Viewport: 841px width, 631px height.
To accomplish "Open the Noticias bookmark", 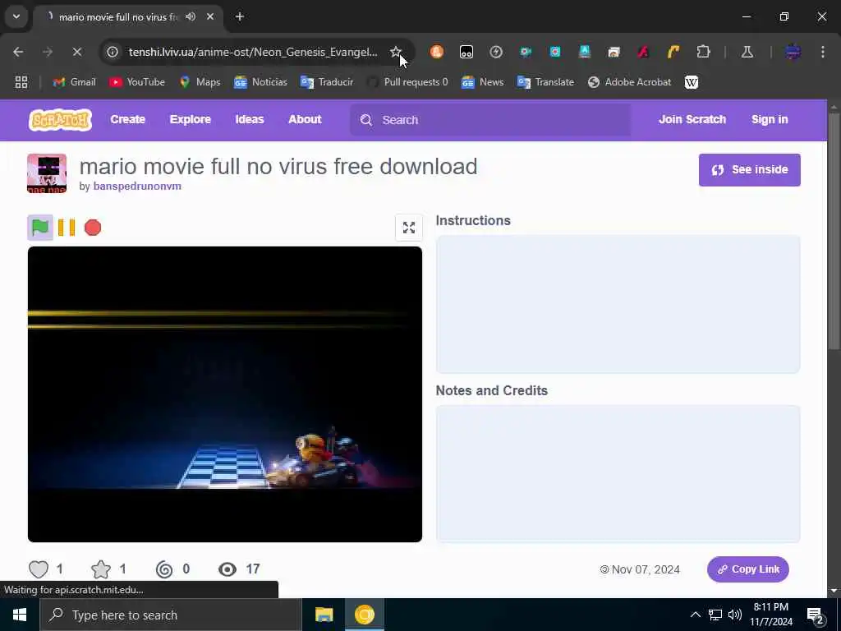I will click(x=260, y=82).
